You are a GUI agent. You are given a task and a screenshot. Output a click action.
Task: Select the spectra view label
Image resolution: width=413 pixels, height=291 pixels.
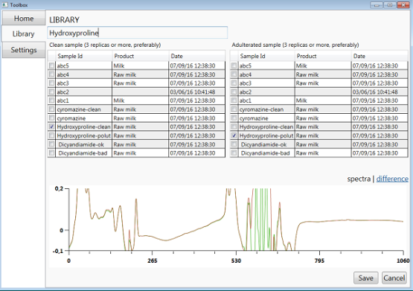click(359, 179)
